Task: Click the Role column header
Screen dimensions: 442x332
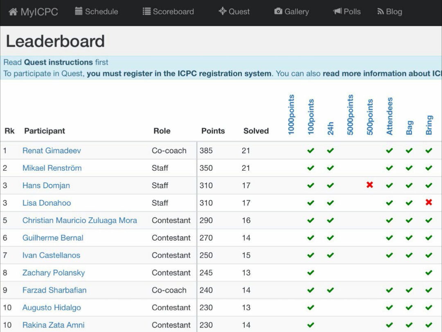Action: [x=162, y=131]
